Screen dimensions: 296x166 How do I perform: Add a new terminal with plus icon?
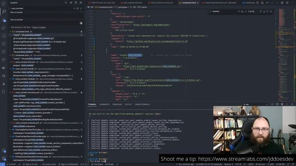pyautogui.click(x=272, y=104)
